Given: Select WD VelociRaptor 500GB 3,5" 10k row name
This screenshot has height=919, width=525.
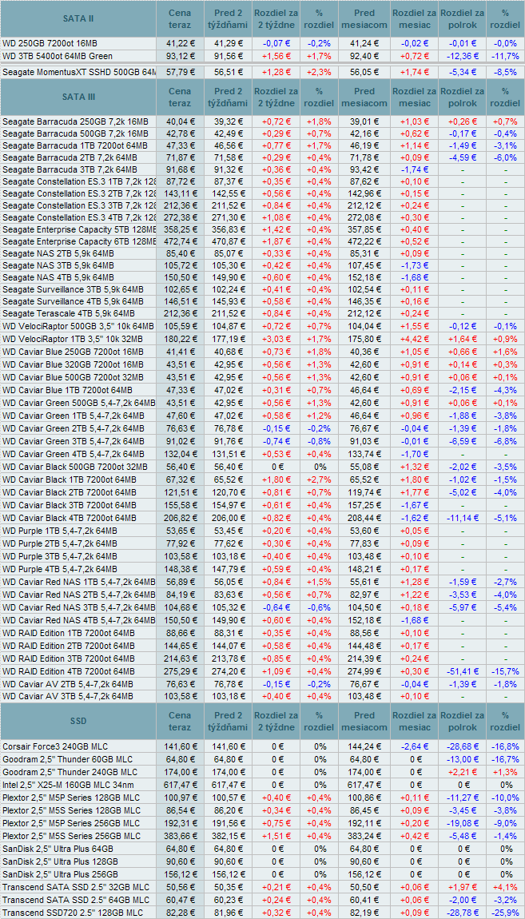Looking at the screenshot, I should pyautogui.click(x=78, y=327).
